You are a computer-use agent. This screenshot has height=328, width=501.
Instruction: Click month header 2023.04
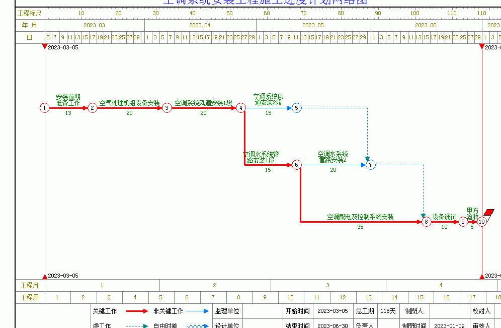tap(200, 25)
